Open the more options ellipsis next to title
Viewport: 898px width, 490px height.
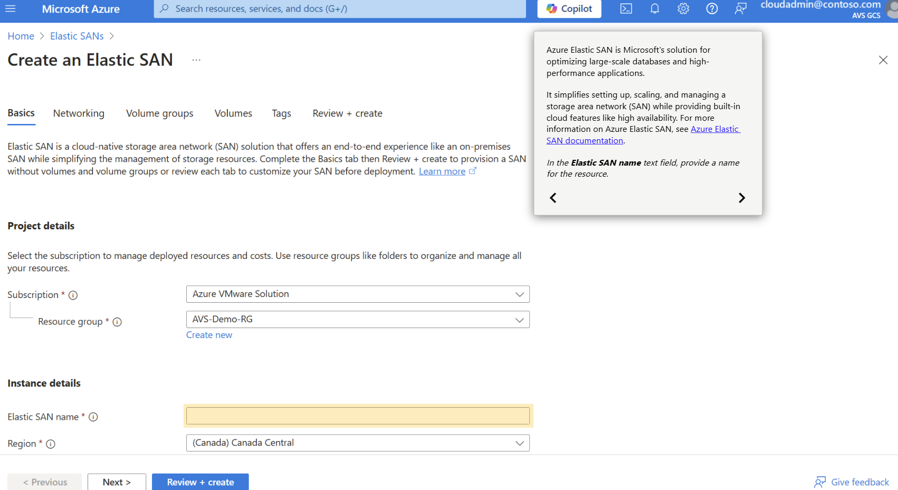click(196, 60)
